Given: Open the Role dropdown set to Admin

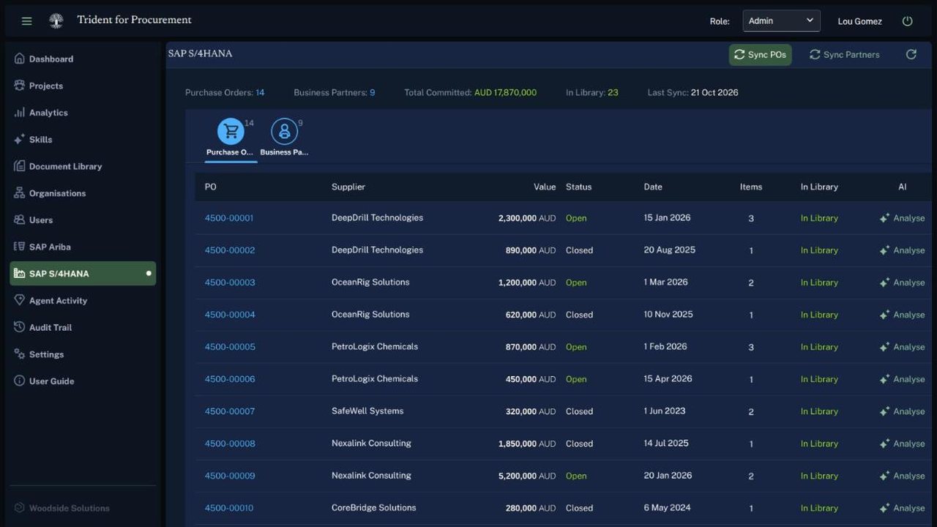Looking at the screenshot, I should (x=781, y=20).
